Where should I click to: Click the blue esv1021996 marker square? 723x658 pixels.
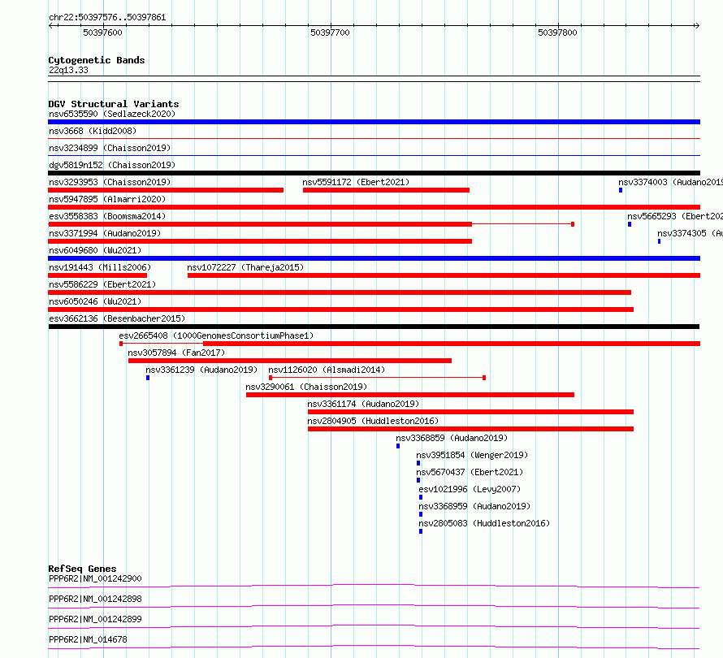pyautogui.click(x=421, y=497)
